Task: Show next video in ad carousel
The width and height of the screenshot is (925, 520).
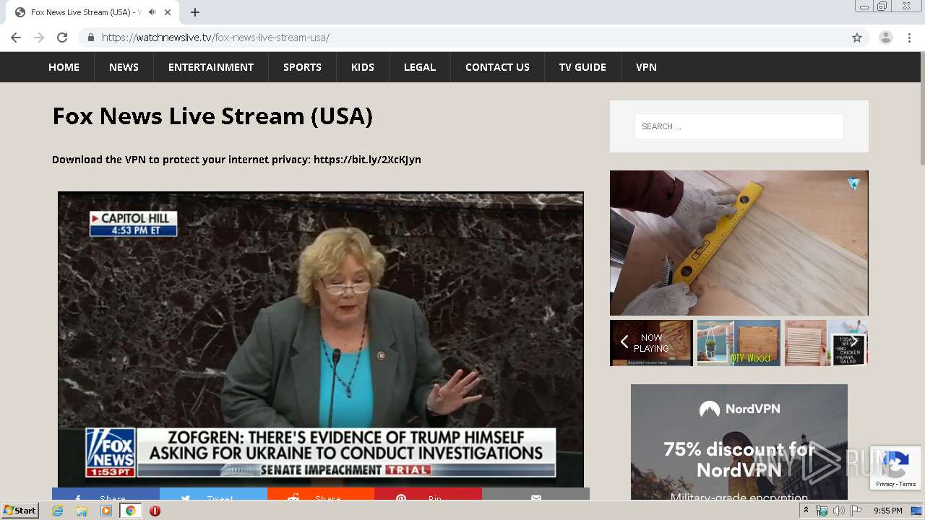Action: (855, 342)
